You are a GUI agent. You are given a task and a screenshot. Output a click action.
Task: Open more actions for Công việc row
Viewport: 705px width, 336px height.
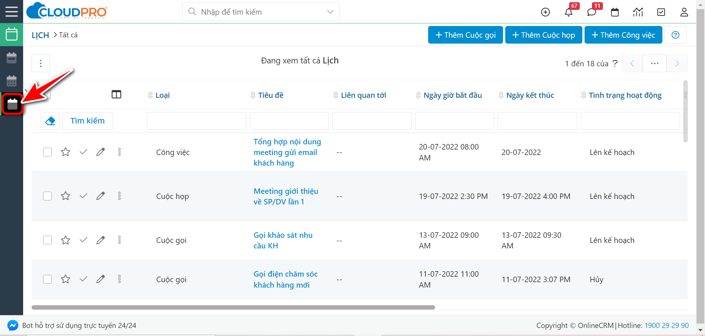pyautogui.click(x=119, y=152)
